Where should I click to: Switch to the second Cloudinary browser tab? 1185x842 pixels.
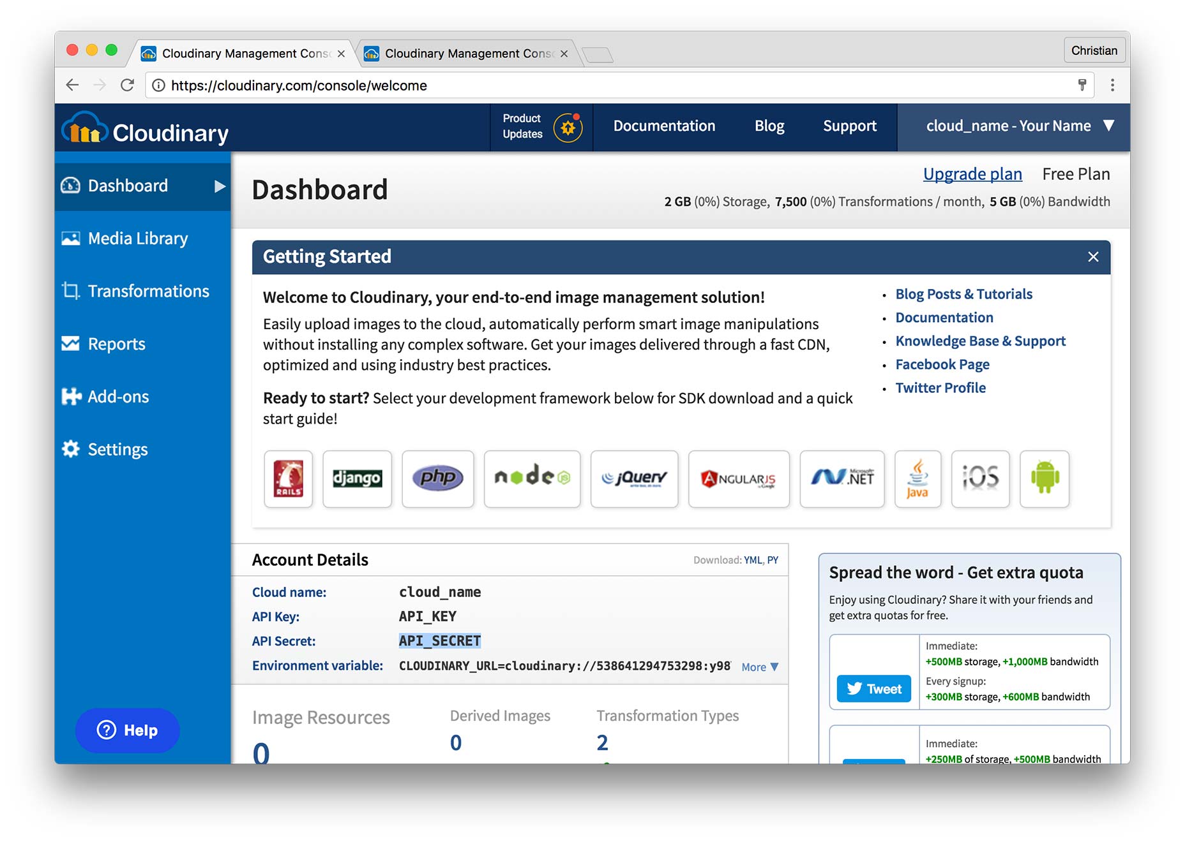468,54
